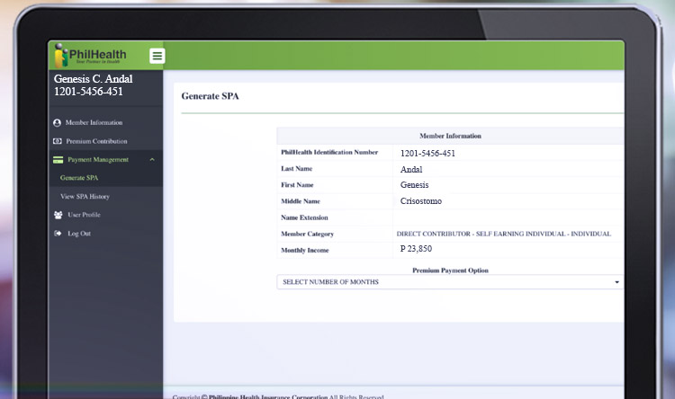Screen dimensions: 675x399
Task: Click the Payment Management card icon
Action: (x=58, y=160)
